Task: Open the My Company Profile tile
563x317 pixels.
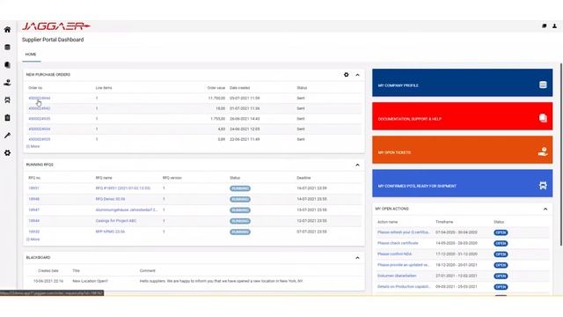Action: (463, 83)
